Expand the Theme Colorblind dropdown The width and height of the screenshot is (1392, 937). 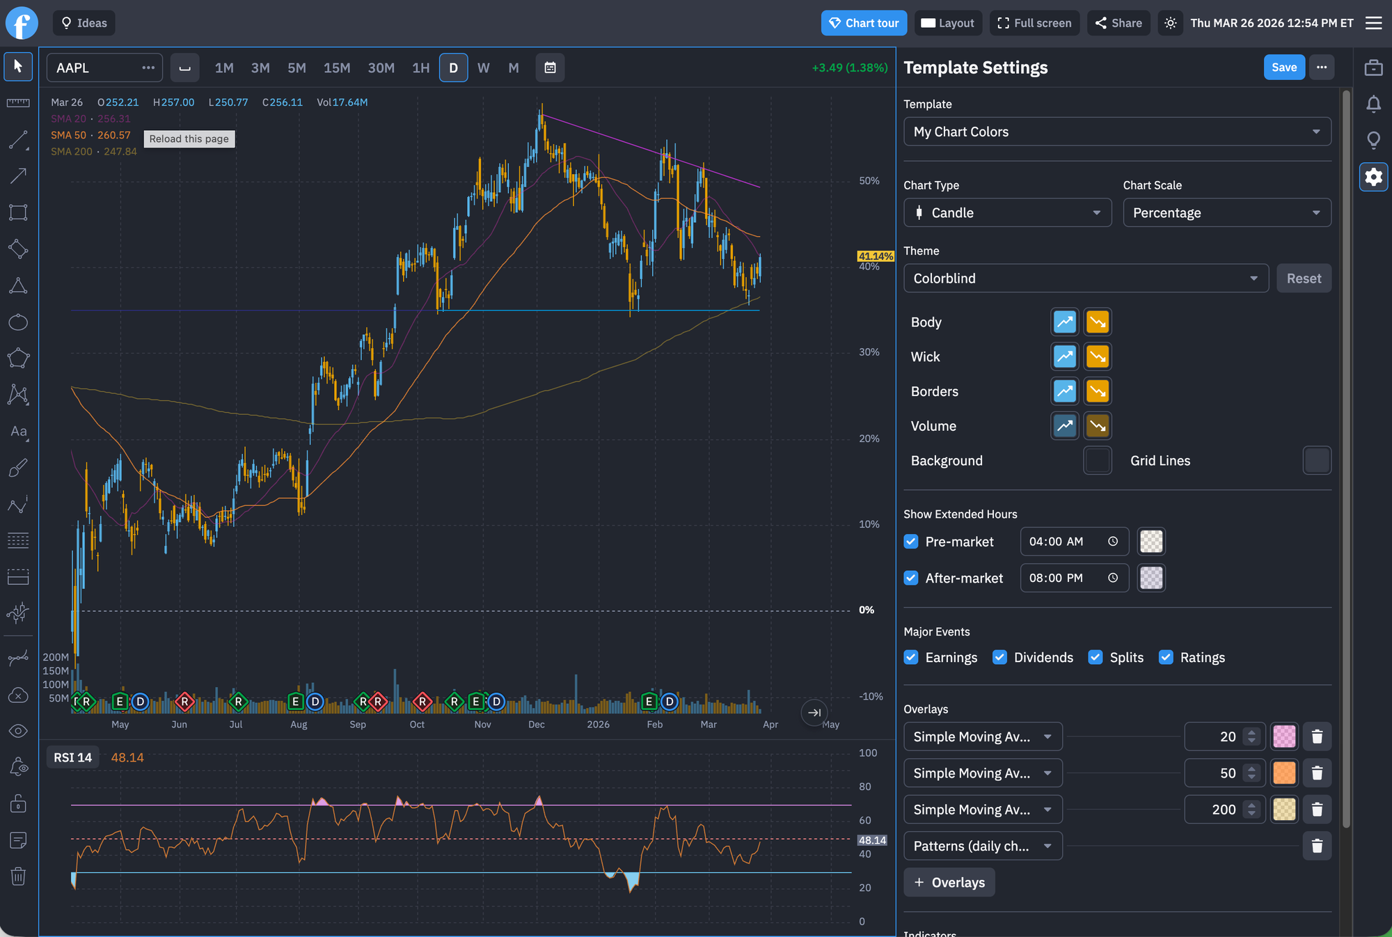(x=1086, y=278)
